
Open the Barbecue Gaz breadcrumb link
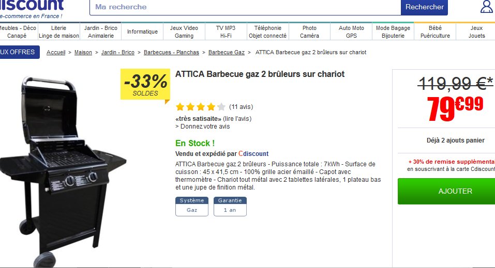click(227, 52)
